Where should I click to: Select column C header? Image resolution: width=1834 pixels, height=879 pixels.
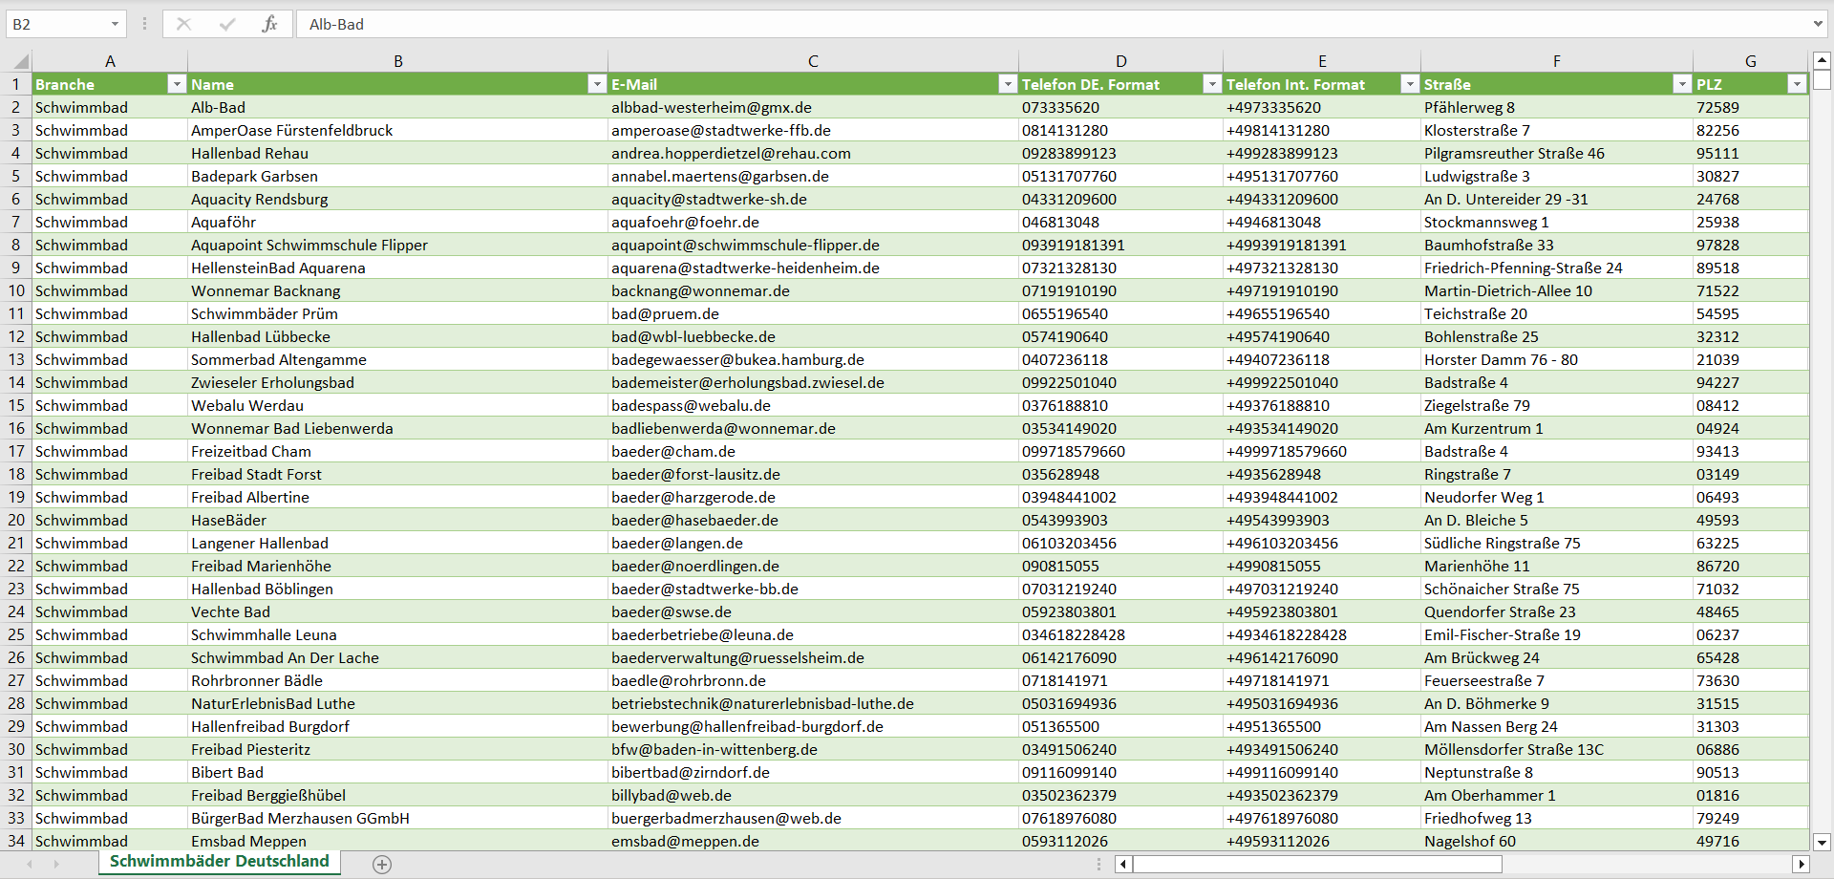[x=813, y=61]
